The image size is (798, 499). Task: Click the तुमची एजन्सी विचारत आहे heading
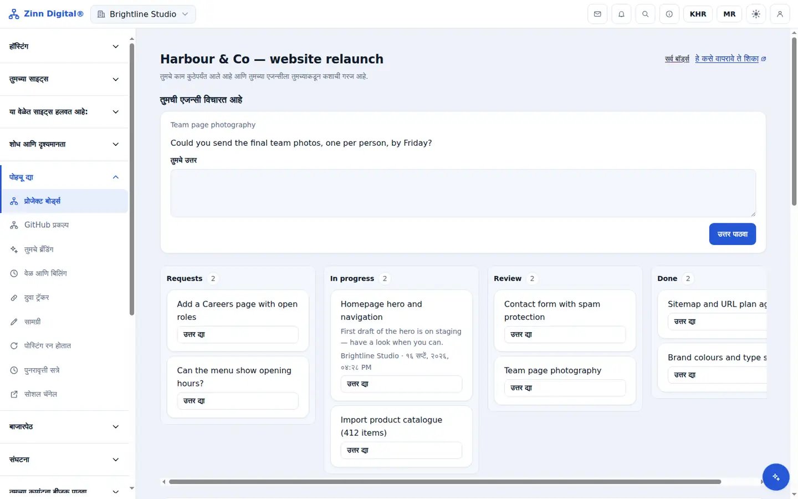click(201, 100)
